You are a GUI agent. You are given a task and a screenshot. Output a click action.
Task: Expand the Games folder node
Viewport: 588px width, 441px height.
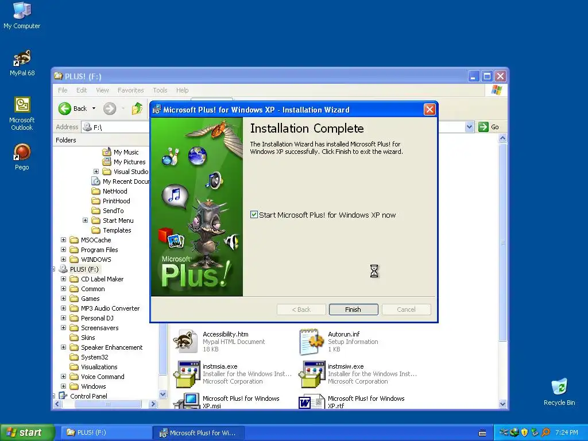(x=63, y=298)
